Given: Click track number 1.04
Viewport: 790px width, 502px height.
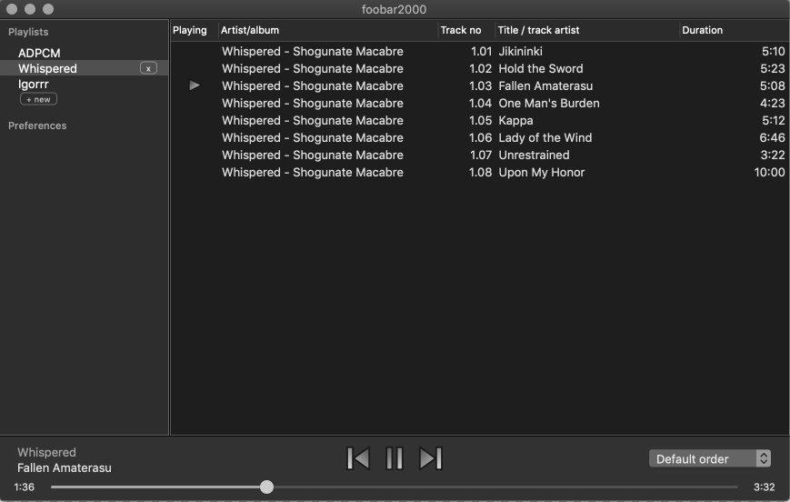Looking at the screenshot, I should pyautogui.click(x=480, y=103).
